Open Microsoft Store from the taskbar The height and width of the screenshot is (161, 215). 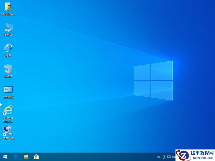(36, 157)
